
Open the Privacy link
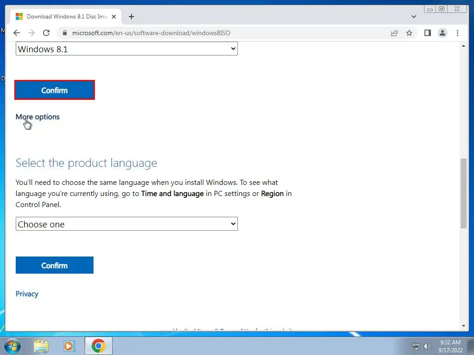pyautogui.click(x=27, y=294)
